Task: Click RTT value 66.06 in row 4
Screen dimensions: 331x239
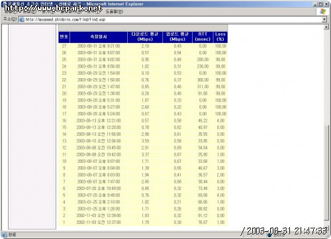Action: pos(203,202)
